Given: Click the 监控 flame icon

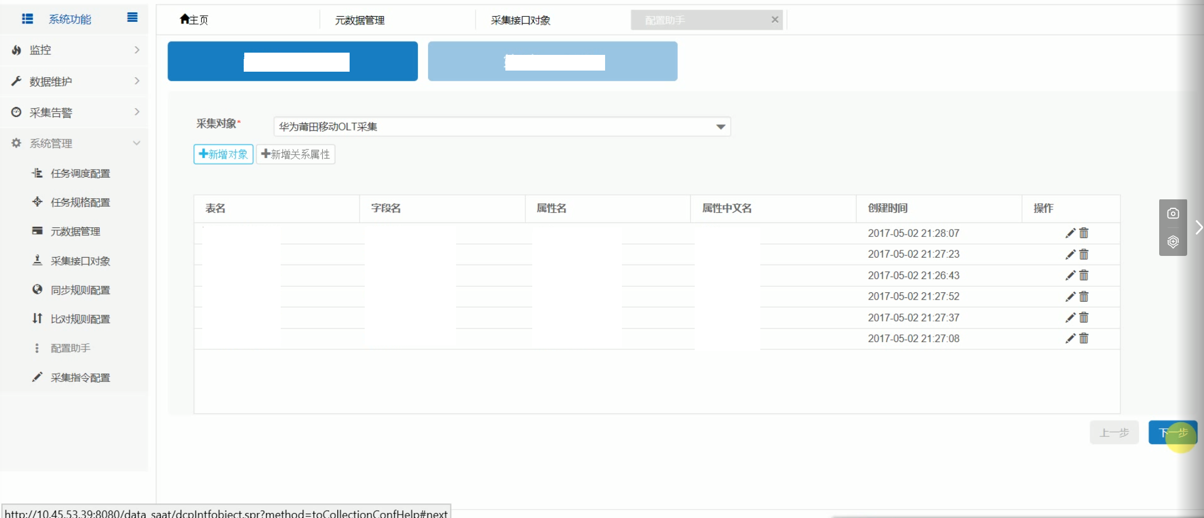Looking at the screenshot, I should click(17, 50).
